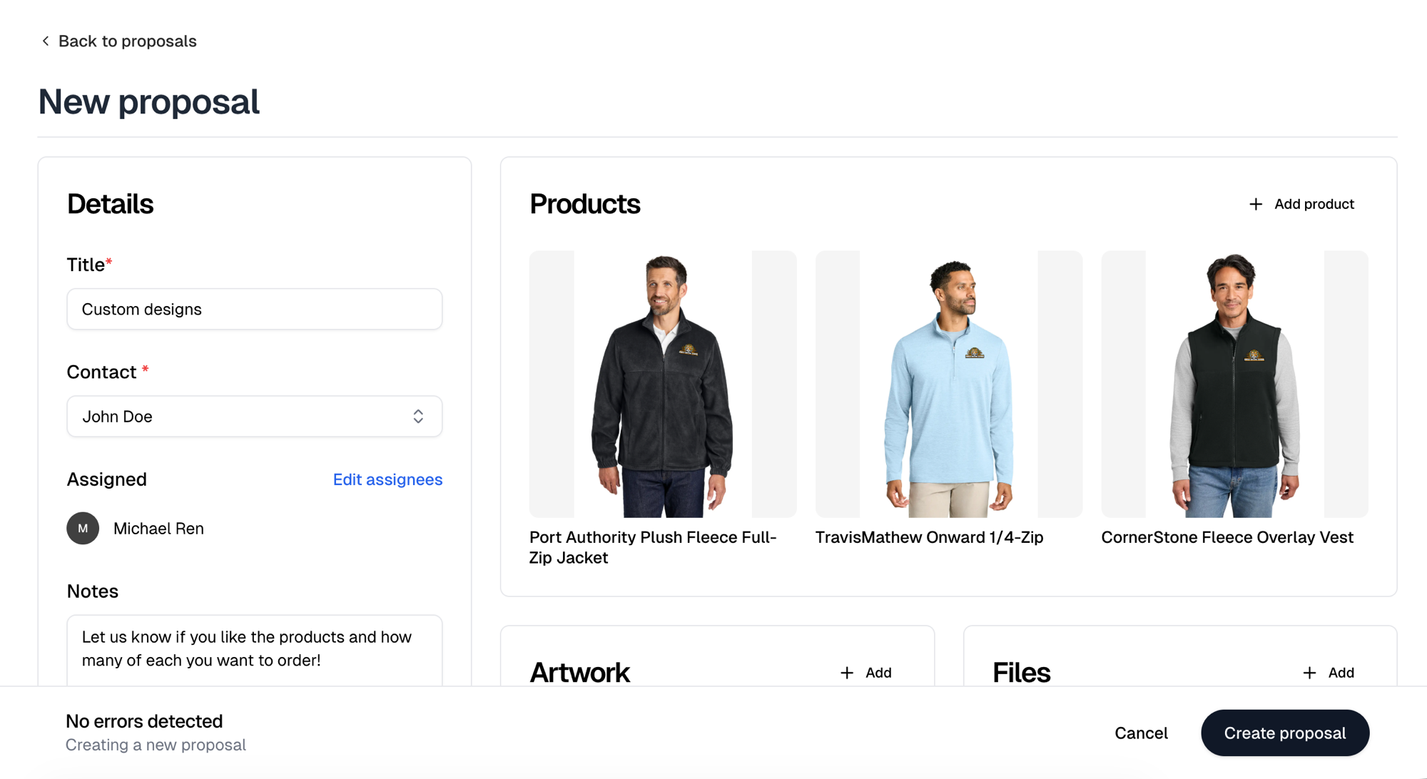Click the Details section heading
1427x779 pixels.
[111, 204]
